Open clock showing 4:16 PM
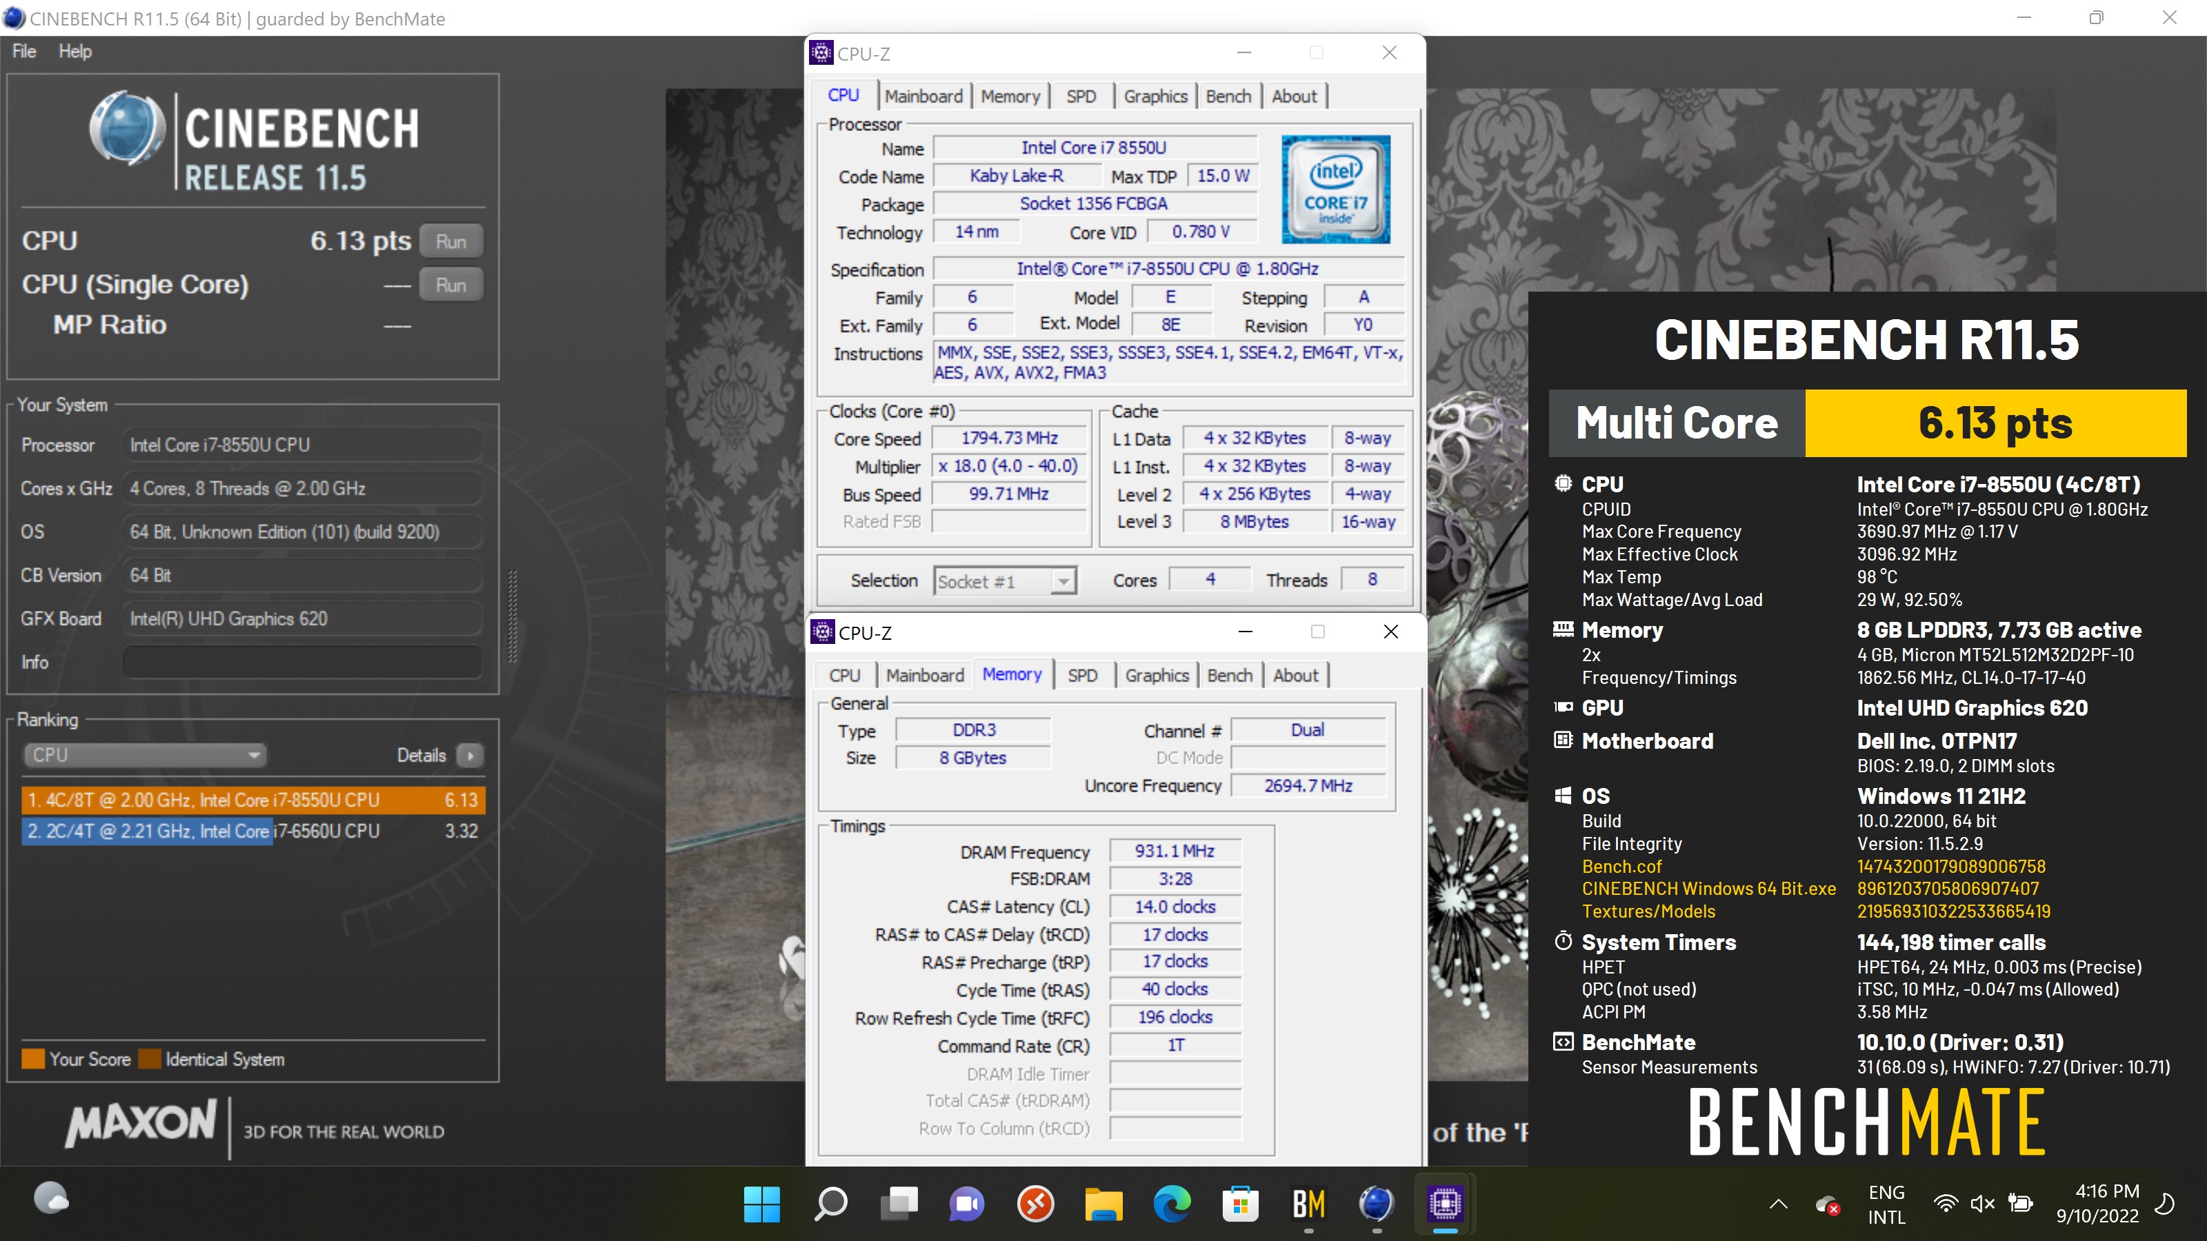This screenshot has height=1241, width=2207. pyautogui.click(x=2097, y=1203)
